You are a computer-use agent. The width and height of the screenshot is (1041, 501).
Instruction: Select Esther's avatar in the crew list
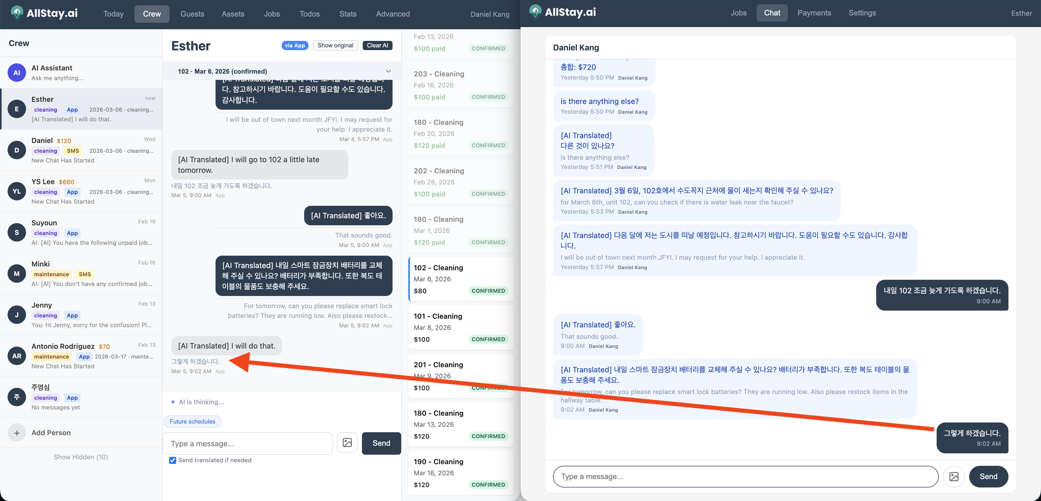click(17, 109)
